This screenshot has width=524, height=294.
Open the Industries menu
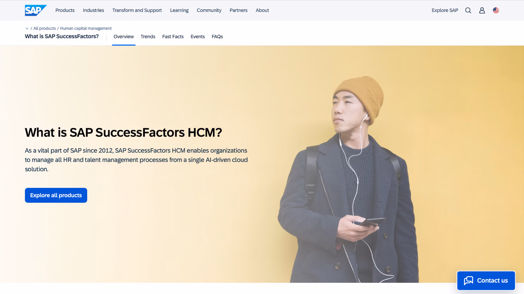[x=93, y=10]
